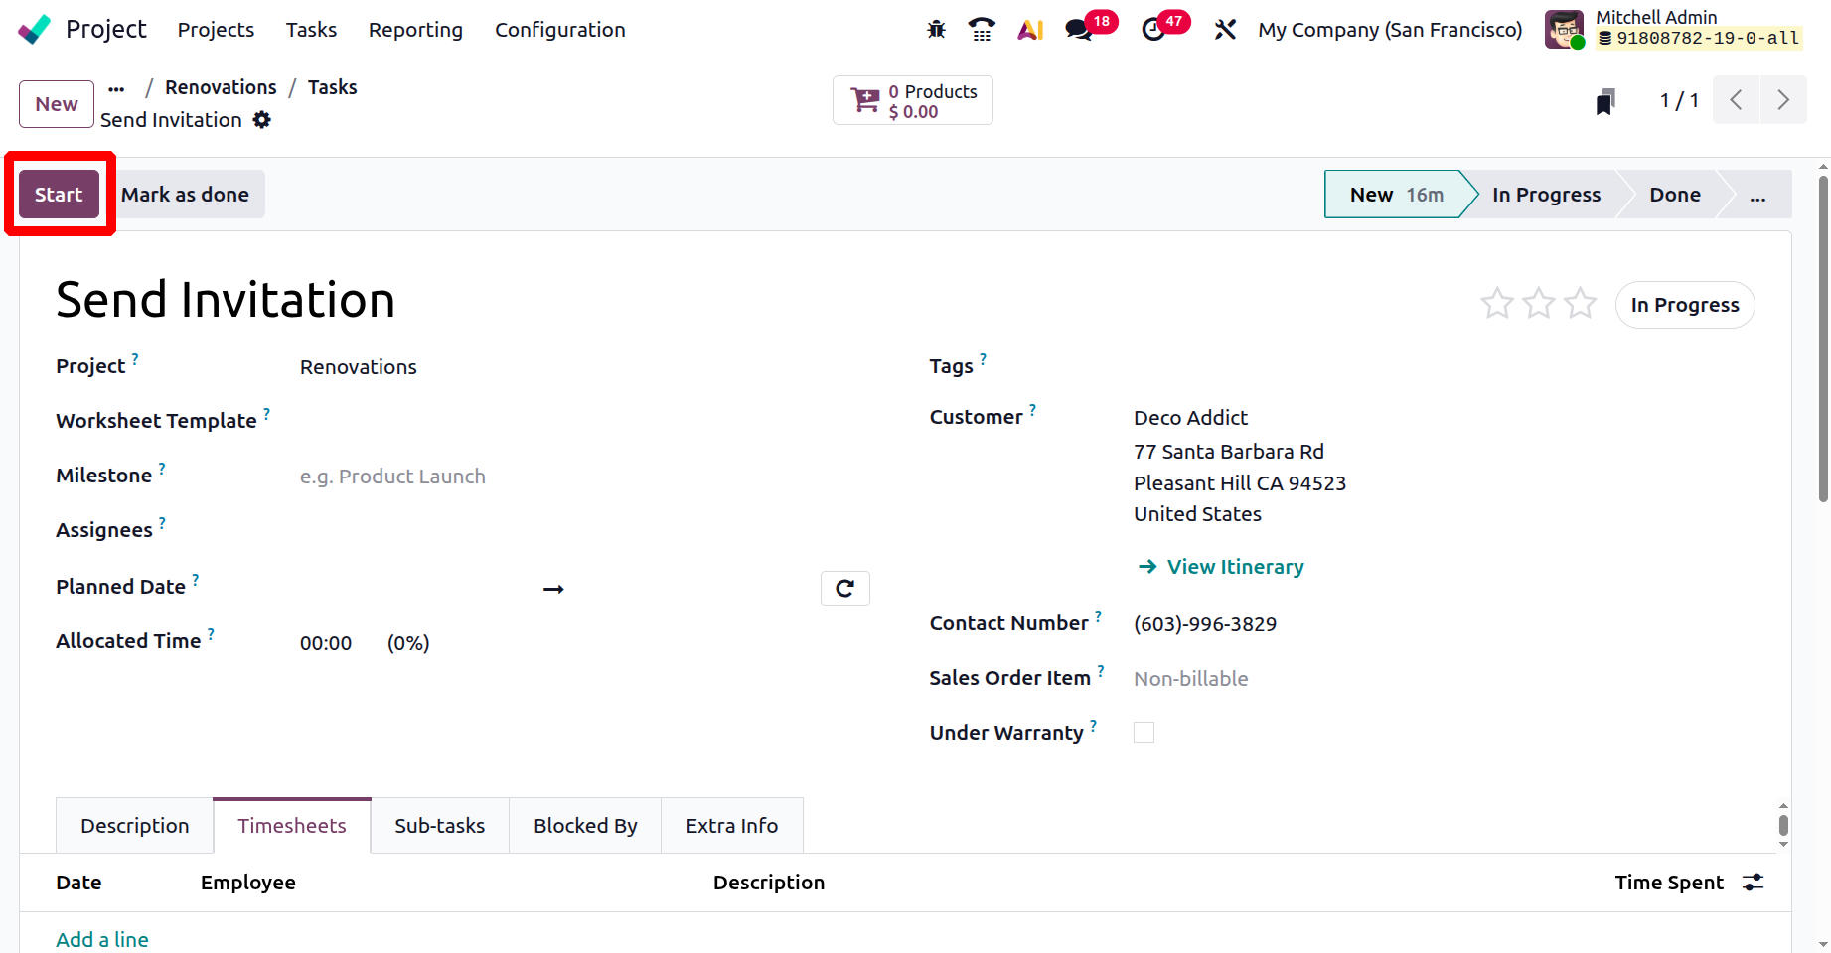The width and height of the screenshot is (1831, 953).
Task: Set priority with the third star
Action: click(x=1580, y=304)
